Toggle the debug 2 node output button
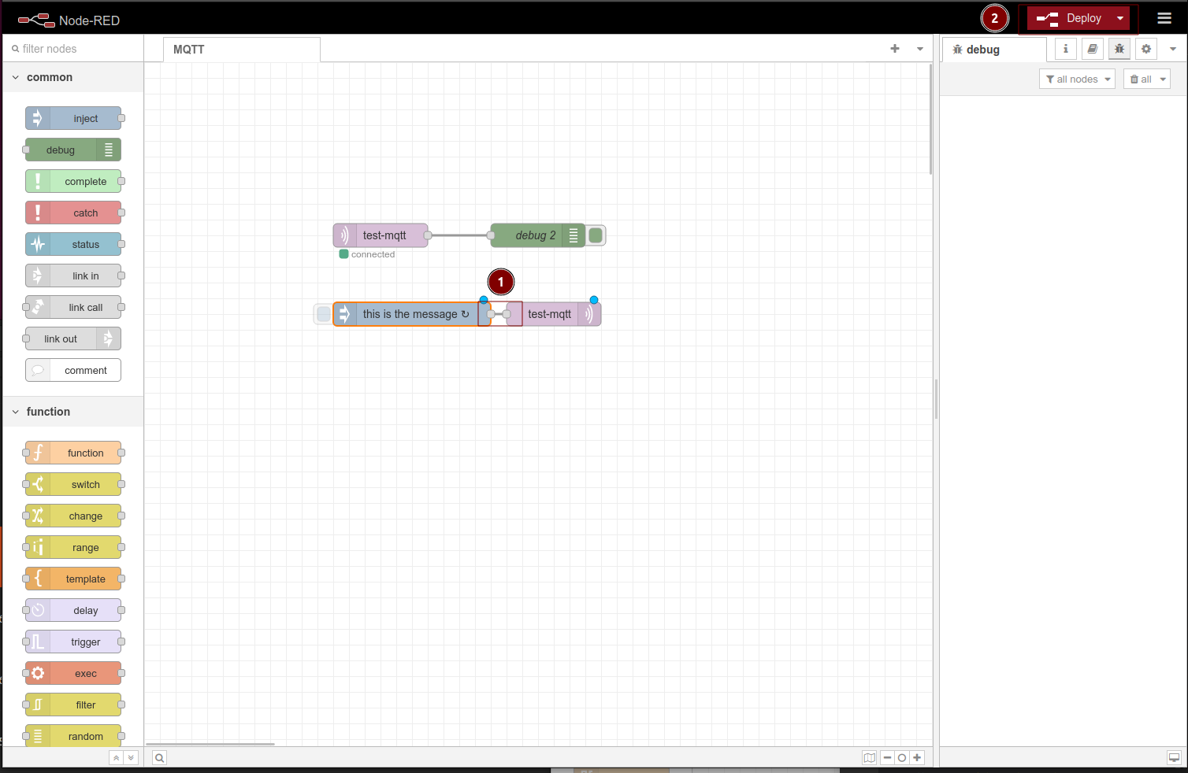The width and height of the screenshot is (1188, 773). (596, 235)
